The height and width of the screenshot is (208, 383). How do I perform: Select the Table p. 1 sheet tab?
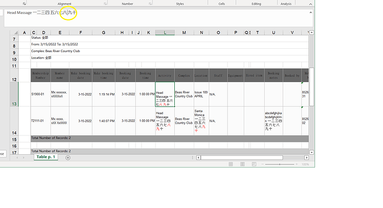pos(46,157)
